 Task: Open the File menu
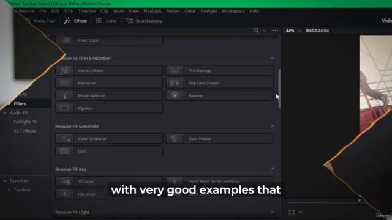point(43,11)
